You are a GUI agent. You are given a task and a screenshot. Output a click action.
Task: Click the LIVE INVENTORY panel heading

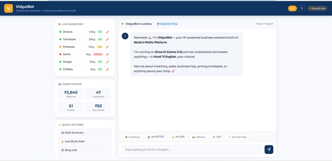pos(72,24)
